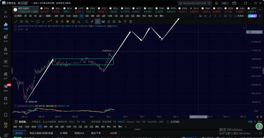The height and width of the screenshot is (138, 264).
Task: Click the AI解读 button
Action: [252, 16]
